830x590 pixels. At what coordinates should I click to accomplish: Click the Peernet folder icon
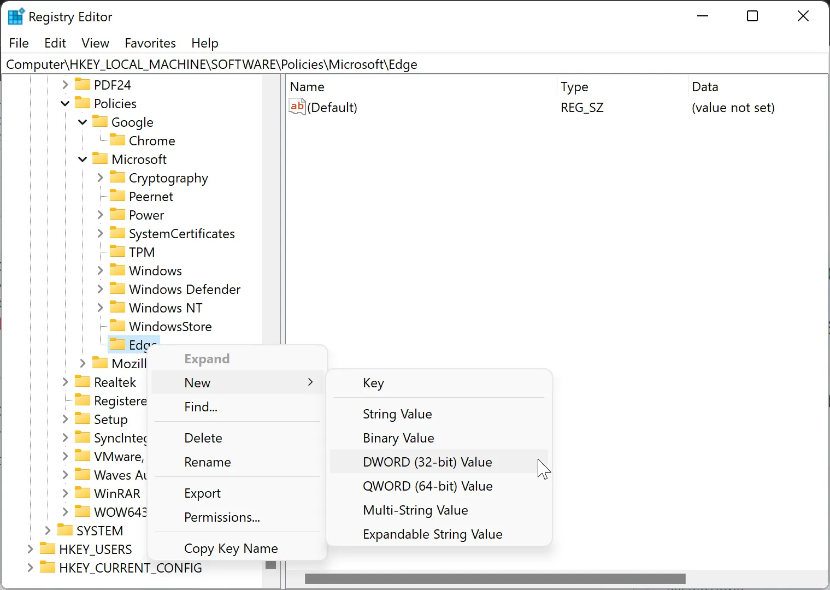point(117,196)
